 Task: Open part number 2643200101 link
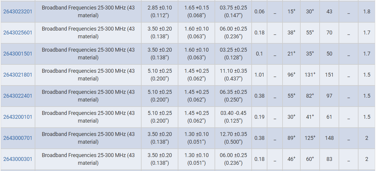pyautogui.click(x=18, y=117)
